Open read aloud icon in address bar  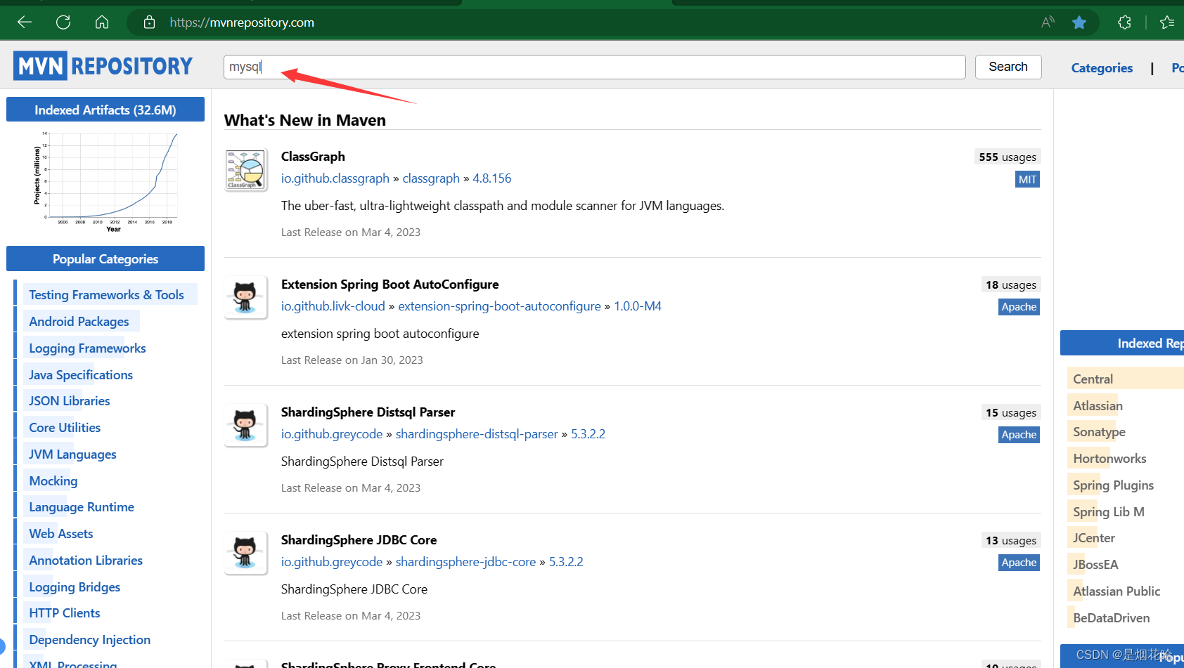1048,22
